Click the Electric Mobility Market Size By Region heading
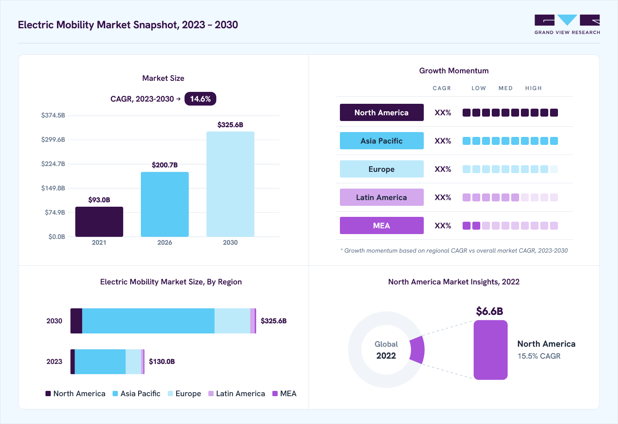The width and height of the screenshot is (618, 424). (171, 282)
